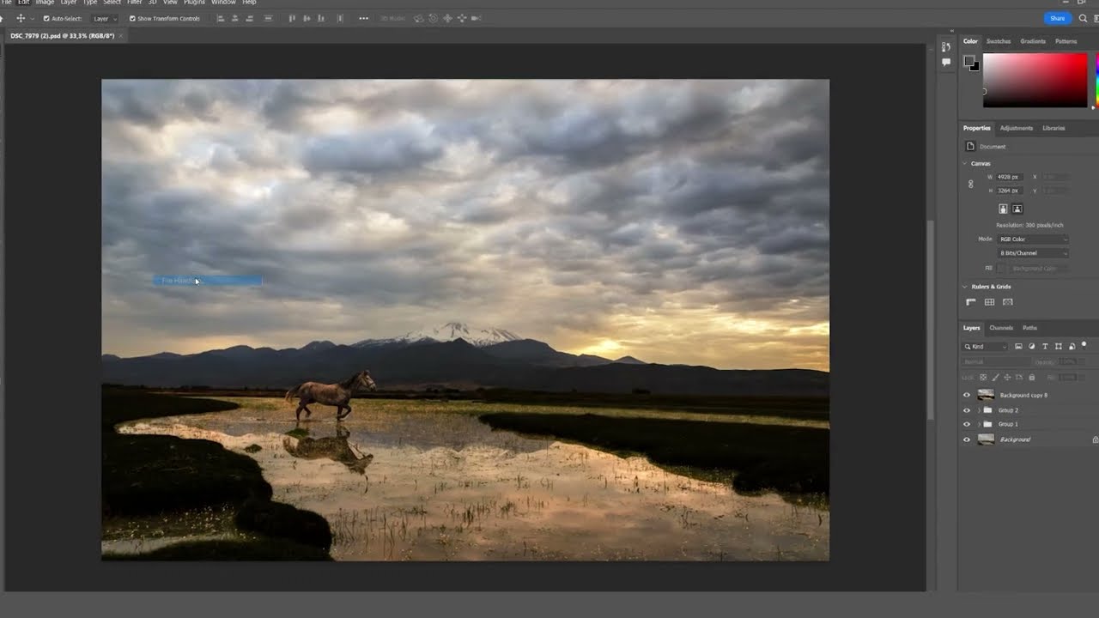This screenshot has height=618, width=1099.
Task: Filter layers by type layers icon
Action: [x=1045, y=346]
